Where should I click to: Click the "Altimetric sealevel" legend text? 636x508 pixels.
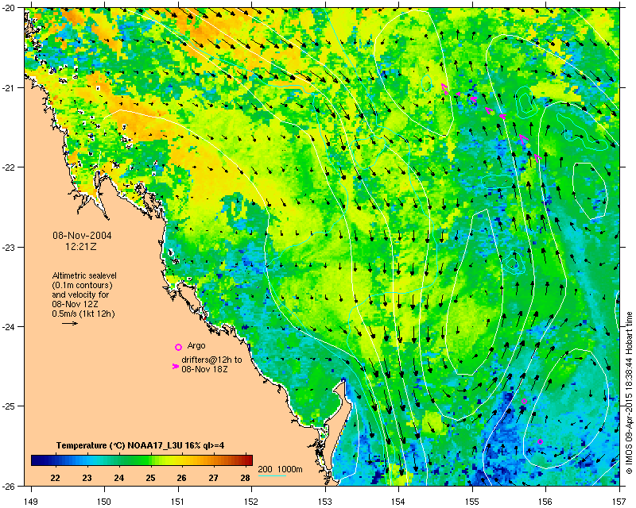84,275
